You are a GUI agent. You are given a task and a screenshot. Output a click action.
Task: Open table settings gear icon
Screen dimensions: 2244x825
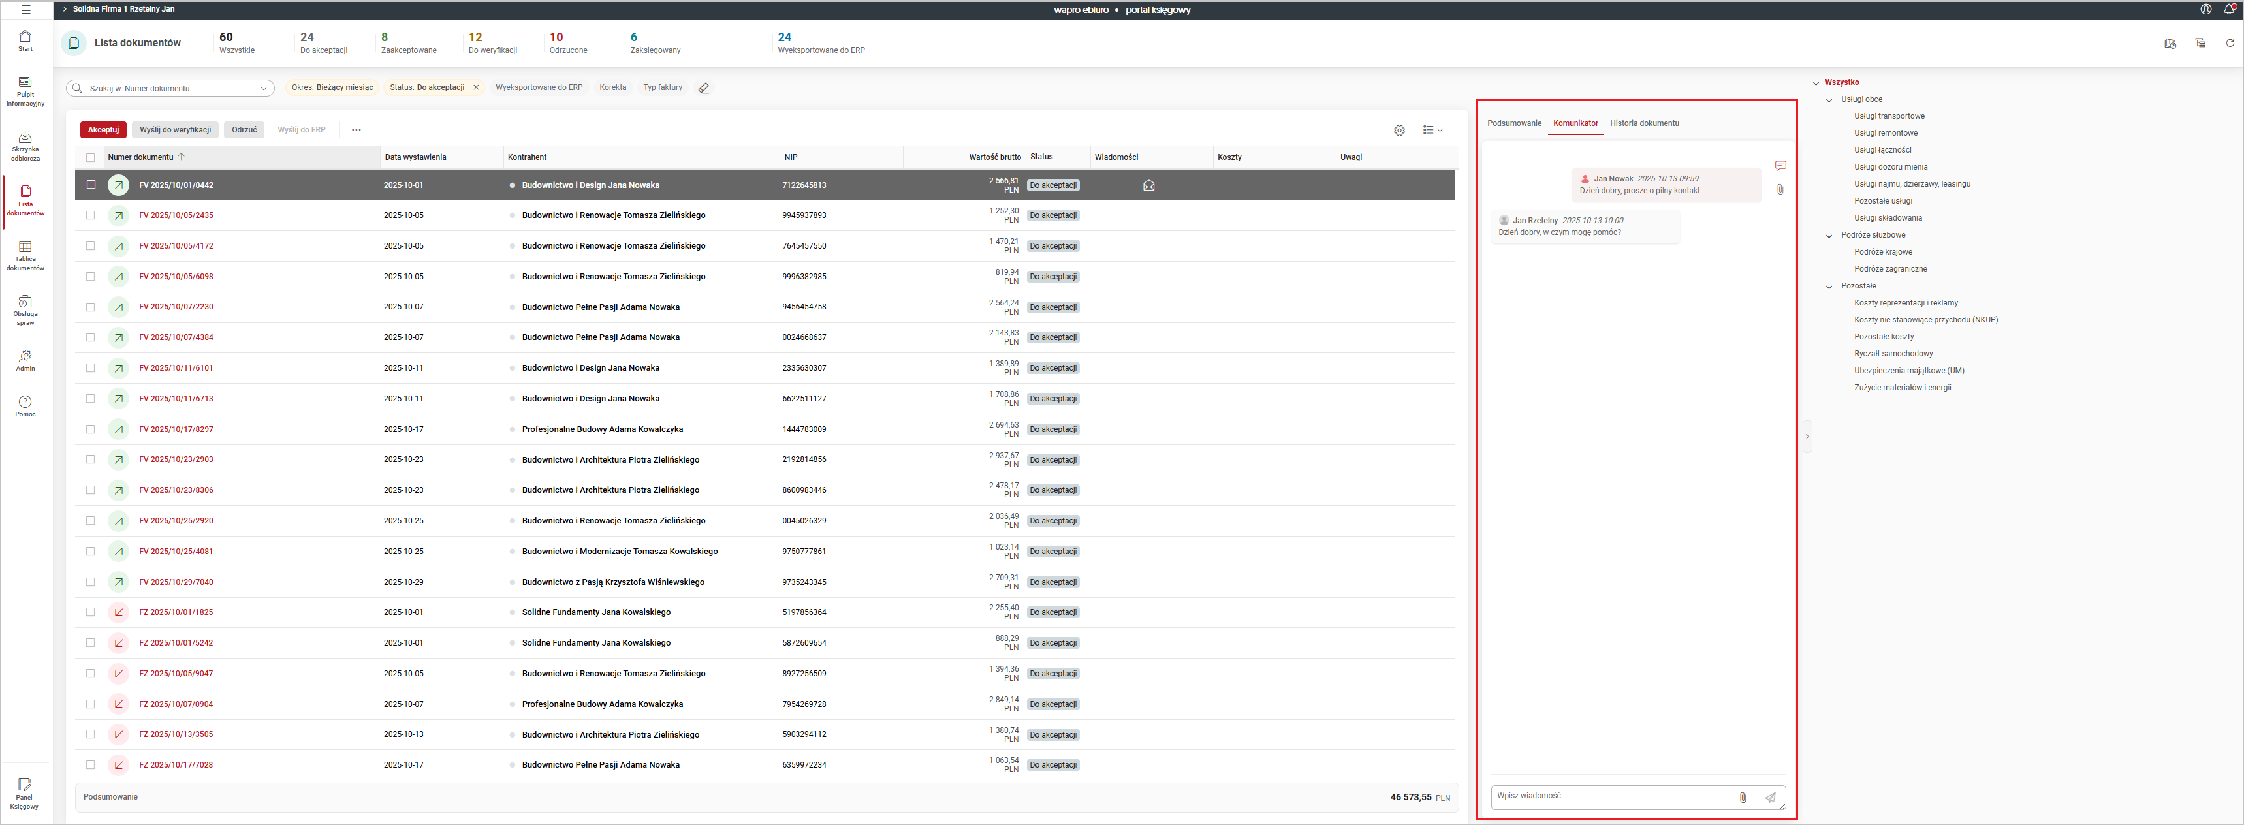pos(1399,130)
